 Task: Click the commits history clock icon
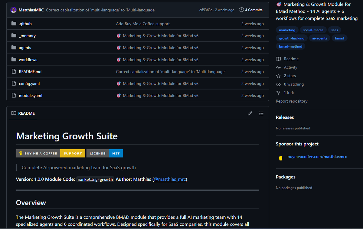(241, 10)
